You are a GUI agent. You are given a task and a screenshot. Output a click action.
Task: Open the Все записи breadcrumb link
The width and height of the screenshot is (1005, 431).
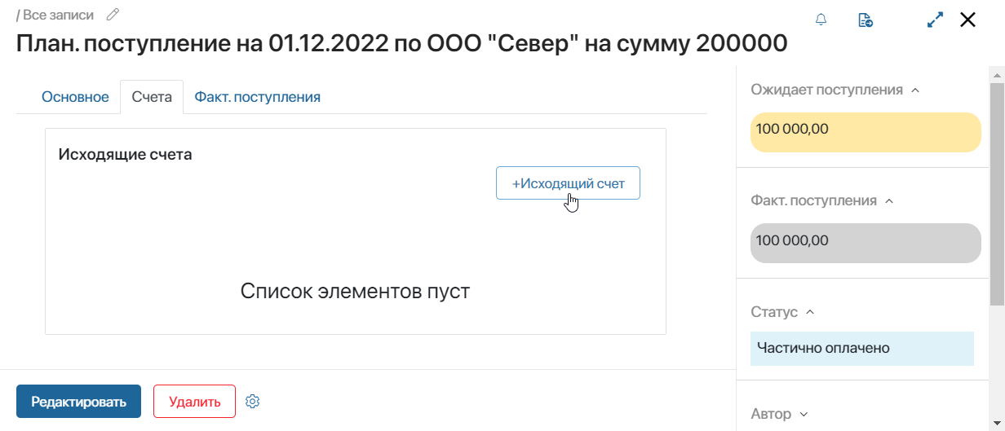click(58, 15)
